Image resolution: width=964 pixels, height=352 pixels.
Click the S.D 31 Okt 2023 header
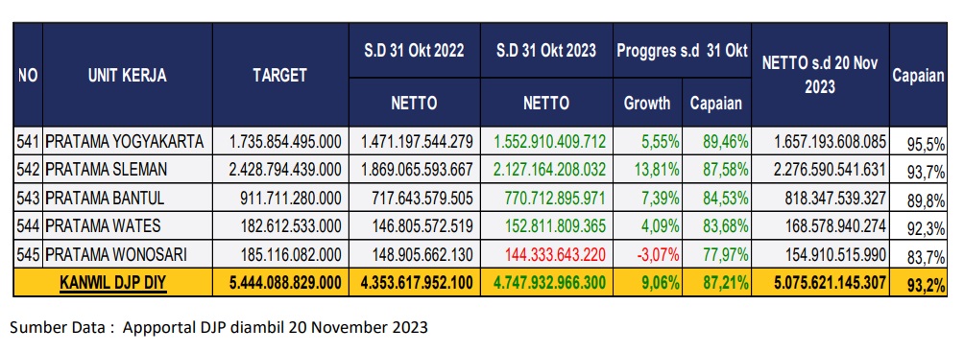(x=546, y=51)
